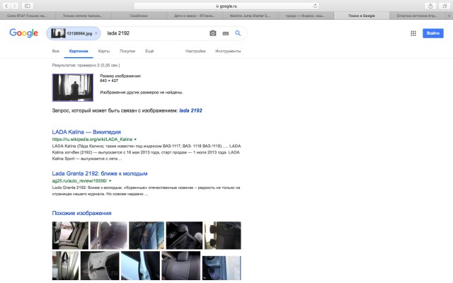
Task: Click the uploaded window silhouette image
Action: click(x=73, y=88)
